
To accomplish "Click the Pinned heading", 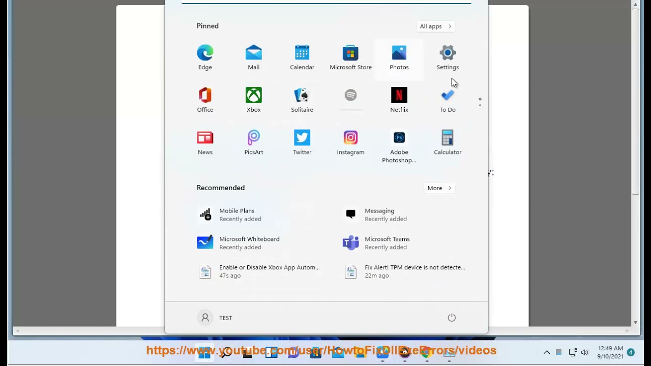I will (x=208, y=26).
